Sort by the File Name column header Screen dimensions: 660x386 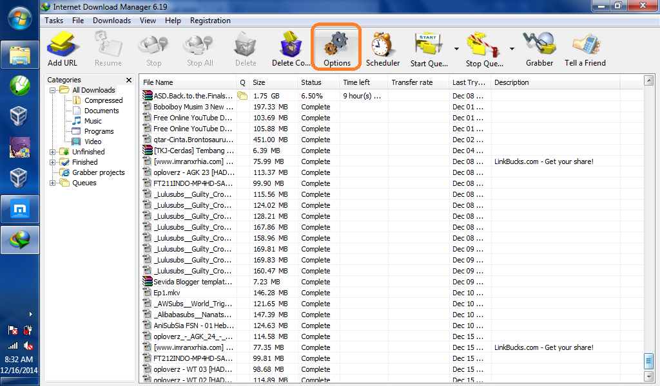pos(188,82)
